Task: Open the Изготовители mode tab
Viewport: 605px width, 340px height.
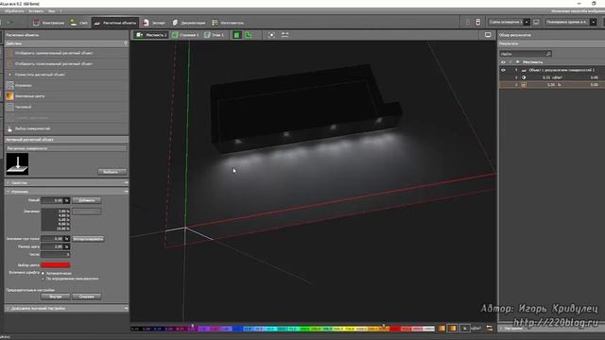Action: (228, 23)
